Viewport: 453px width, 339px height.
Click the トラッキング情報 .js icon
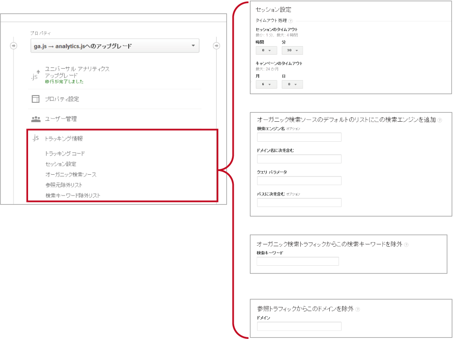click(x=35, y=138)
